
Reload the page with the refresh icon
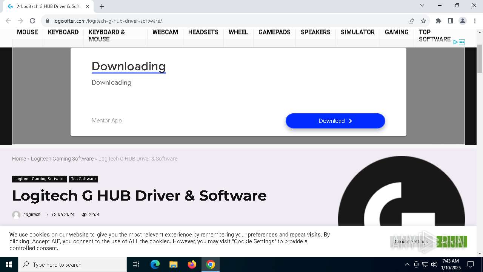point(32,21)
